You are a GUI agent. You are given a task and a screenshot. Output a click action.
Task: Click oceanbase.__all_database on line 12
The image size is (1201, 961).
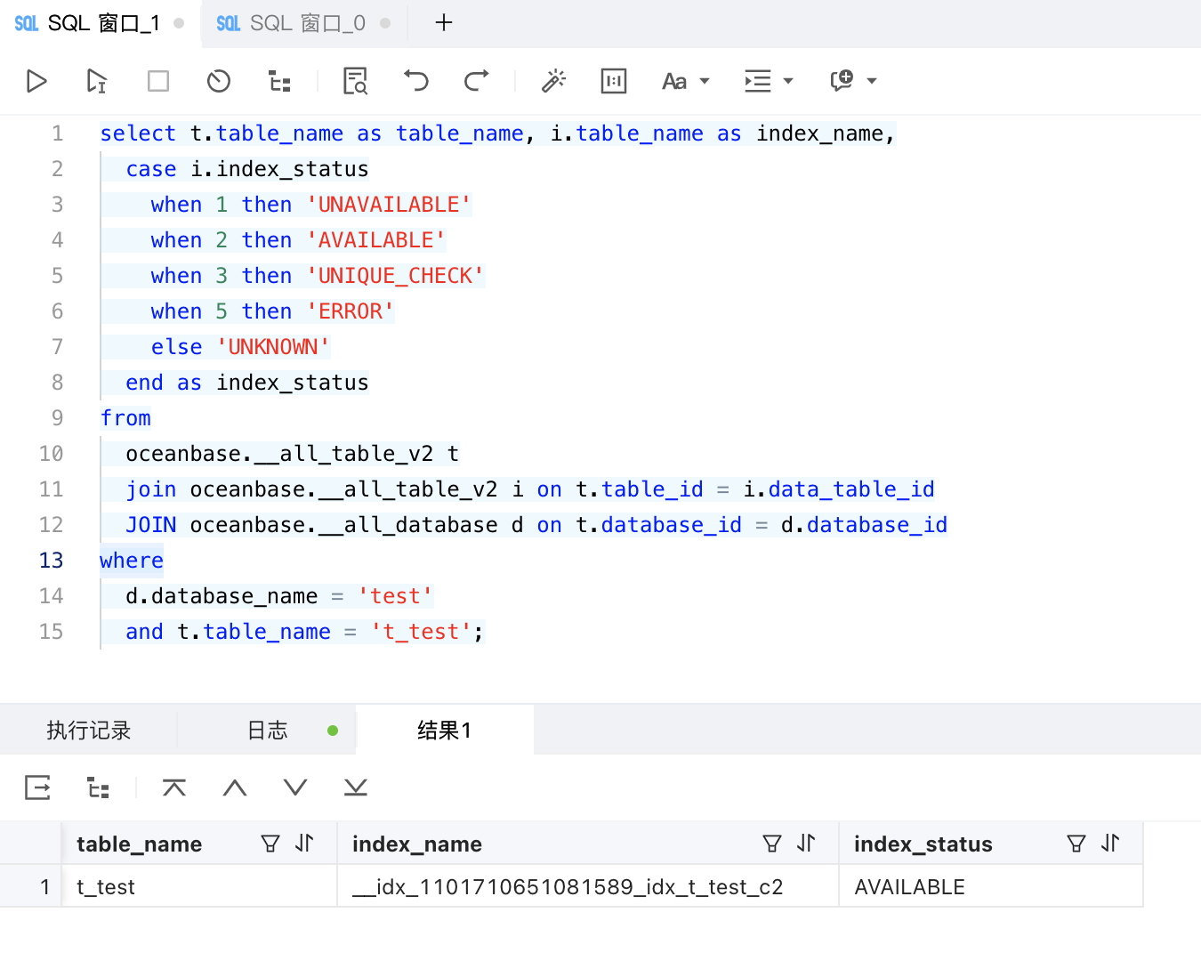[343, 525]
